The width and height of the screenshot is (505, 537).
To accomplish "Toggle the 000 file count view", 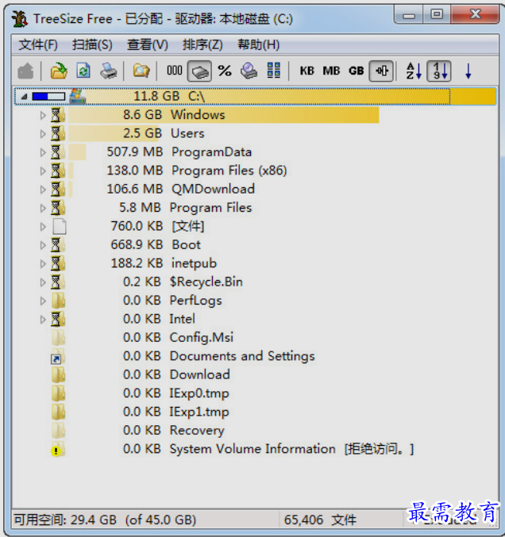I will (x=174, y=71).
